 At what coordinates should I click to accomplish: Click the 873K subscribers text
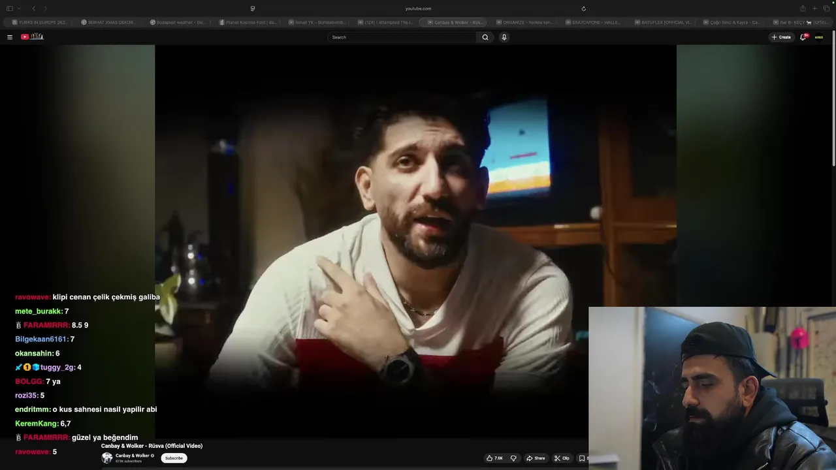pos(129,462)
